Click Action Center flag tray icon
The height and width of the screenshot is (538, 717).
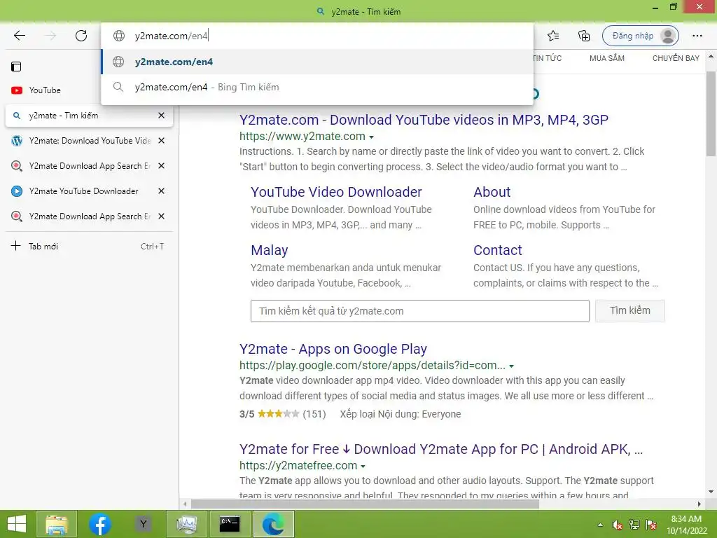(x=650, y=525)
